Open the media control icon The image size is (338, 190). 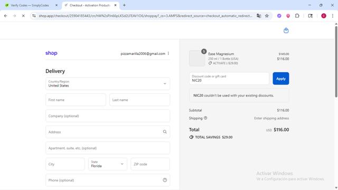point(310,16)
